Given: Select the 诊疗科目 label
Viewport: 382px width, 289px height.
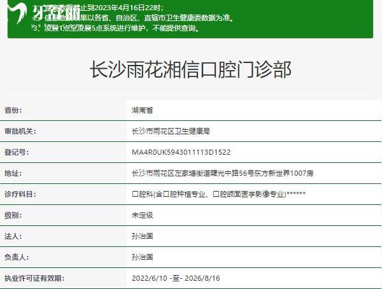Looking at the screenshot, I should [20, 194].
